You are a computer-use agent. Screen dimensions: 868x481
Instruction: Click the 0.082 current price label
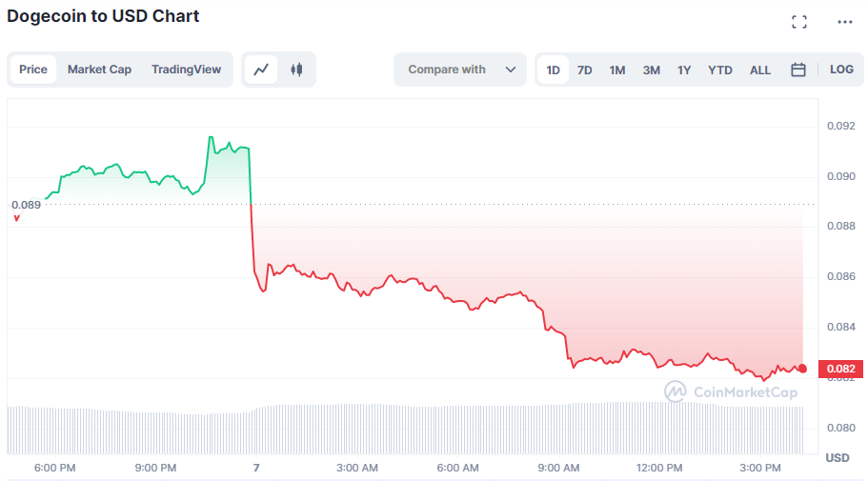coord(840,369)
